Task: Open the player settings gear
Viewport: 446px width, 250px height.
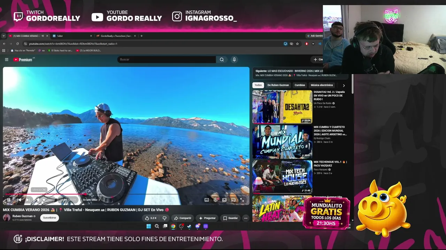Action: point(216,200)
